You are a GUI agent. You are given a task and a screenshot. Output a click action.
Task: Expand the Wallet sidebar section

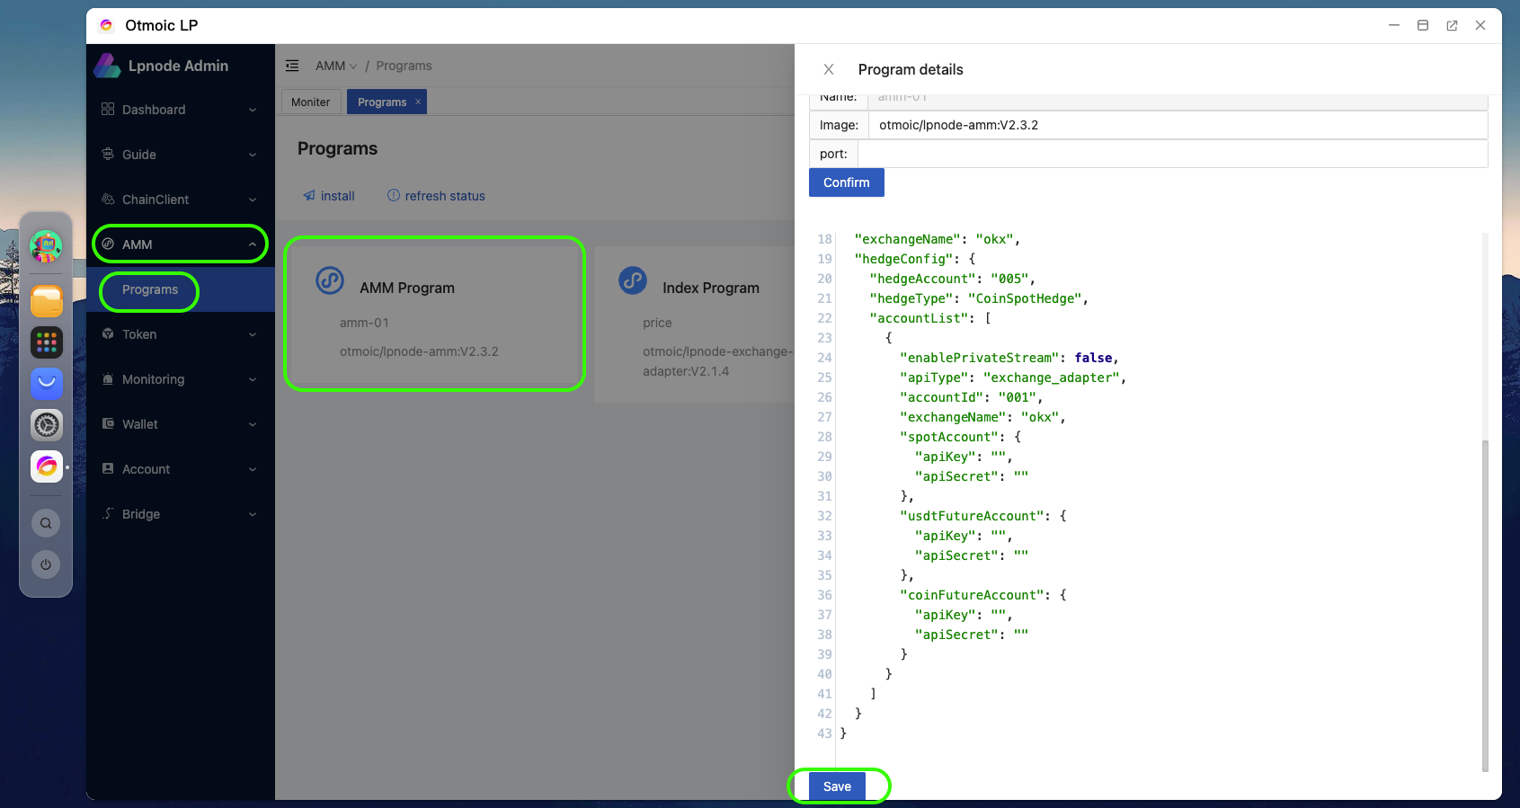click(x=180, y=424)
